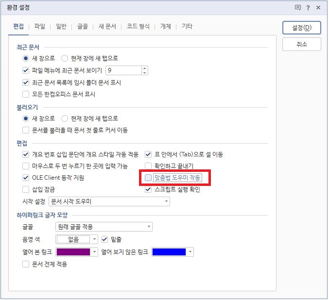The width and height of the screenshot is (329, 300).
Task: Open the 음영 색 없음 dropdown
Action: click(77, 239)
